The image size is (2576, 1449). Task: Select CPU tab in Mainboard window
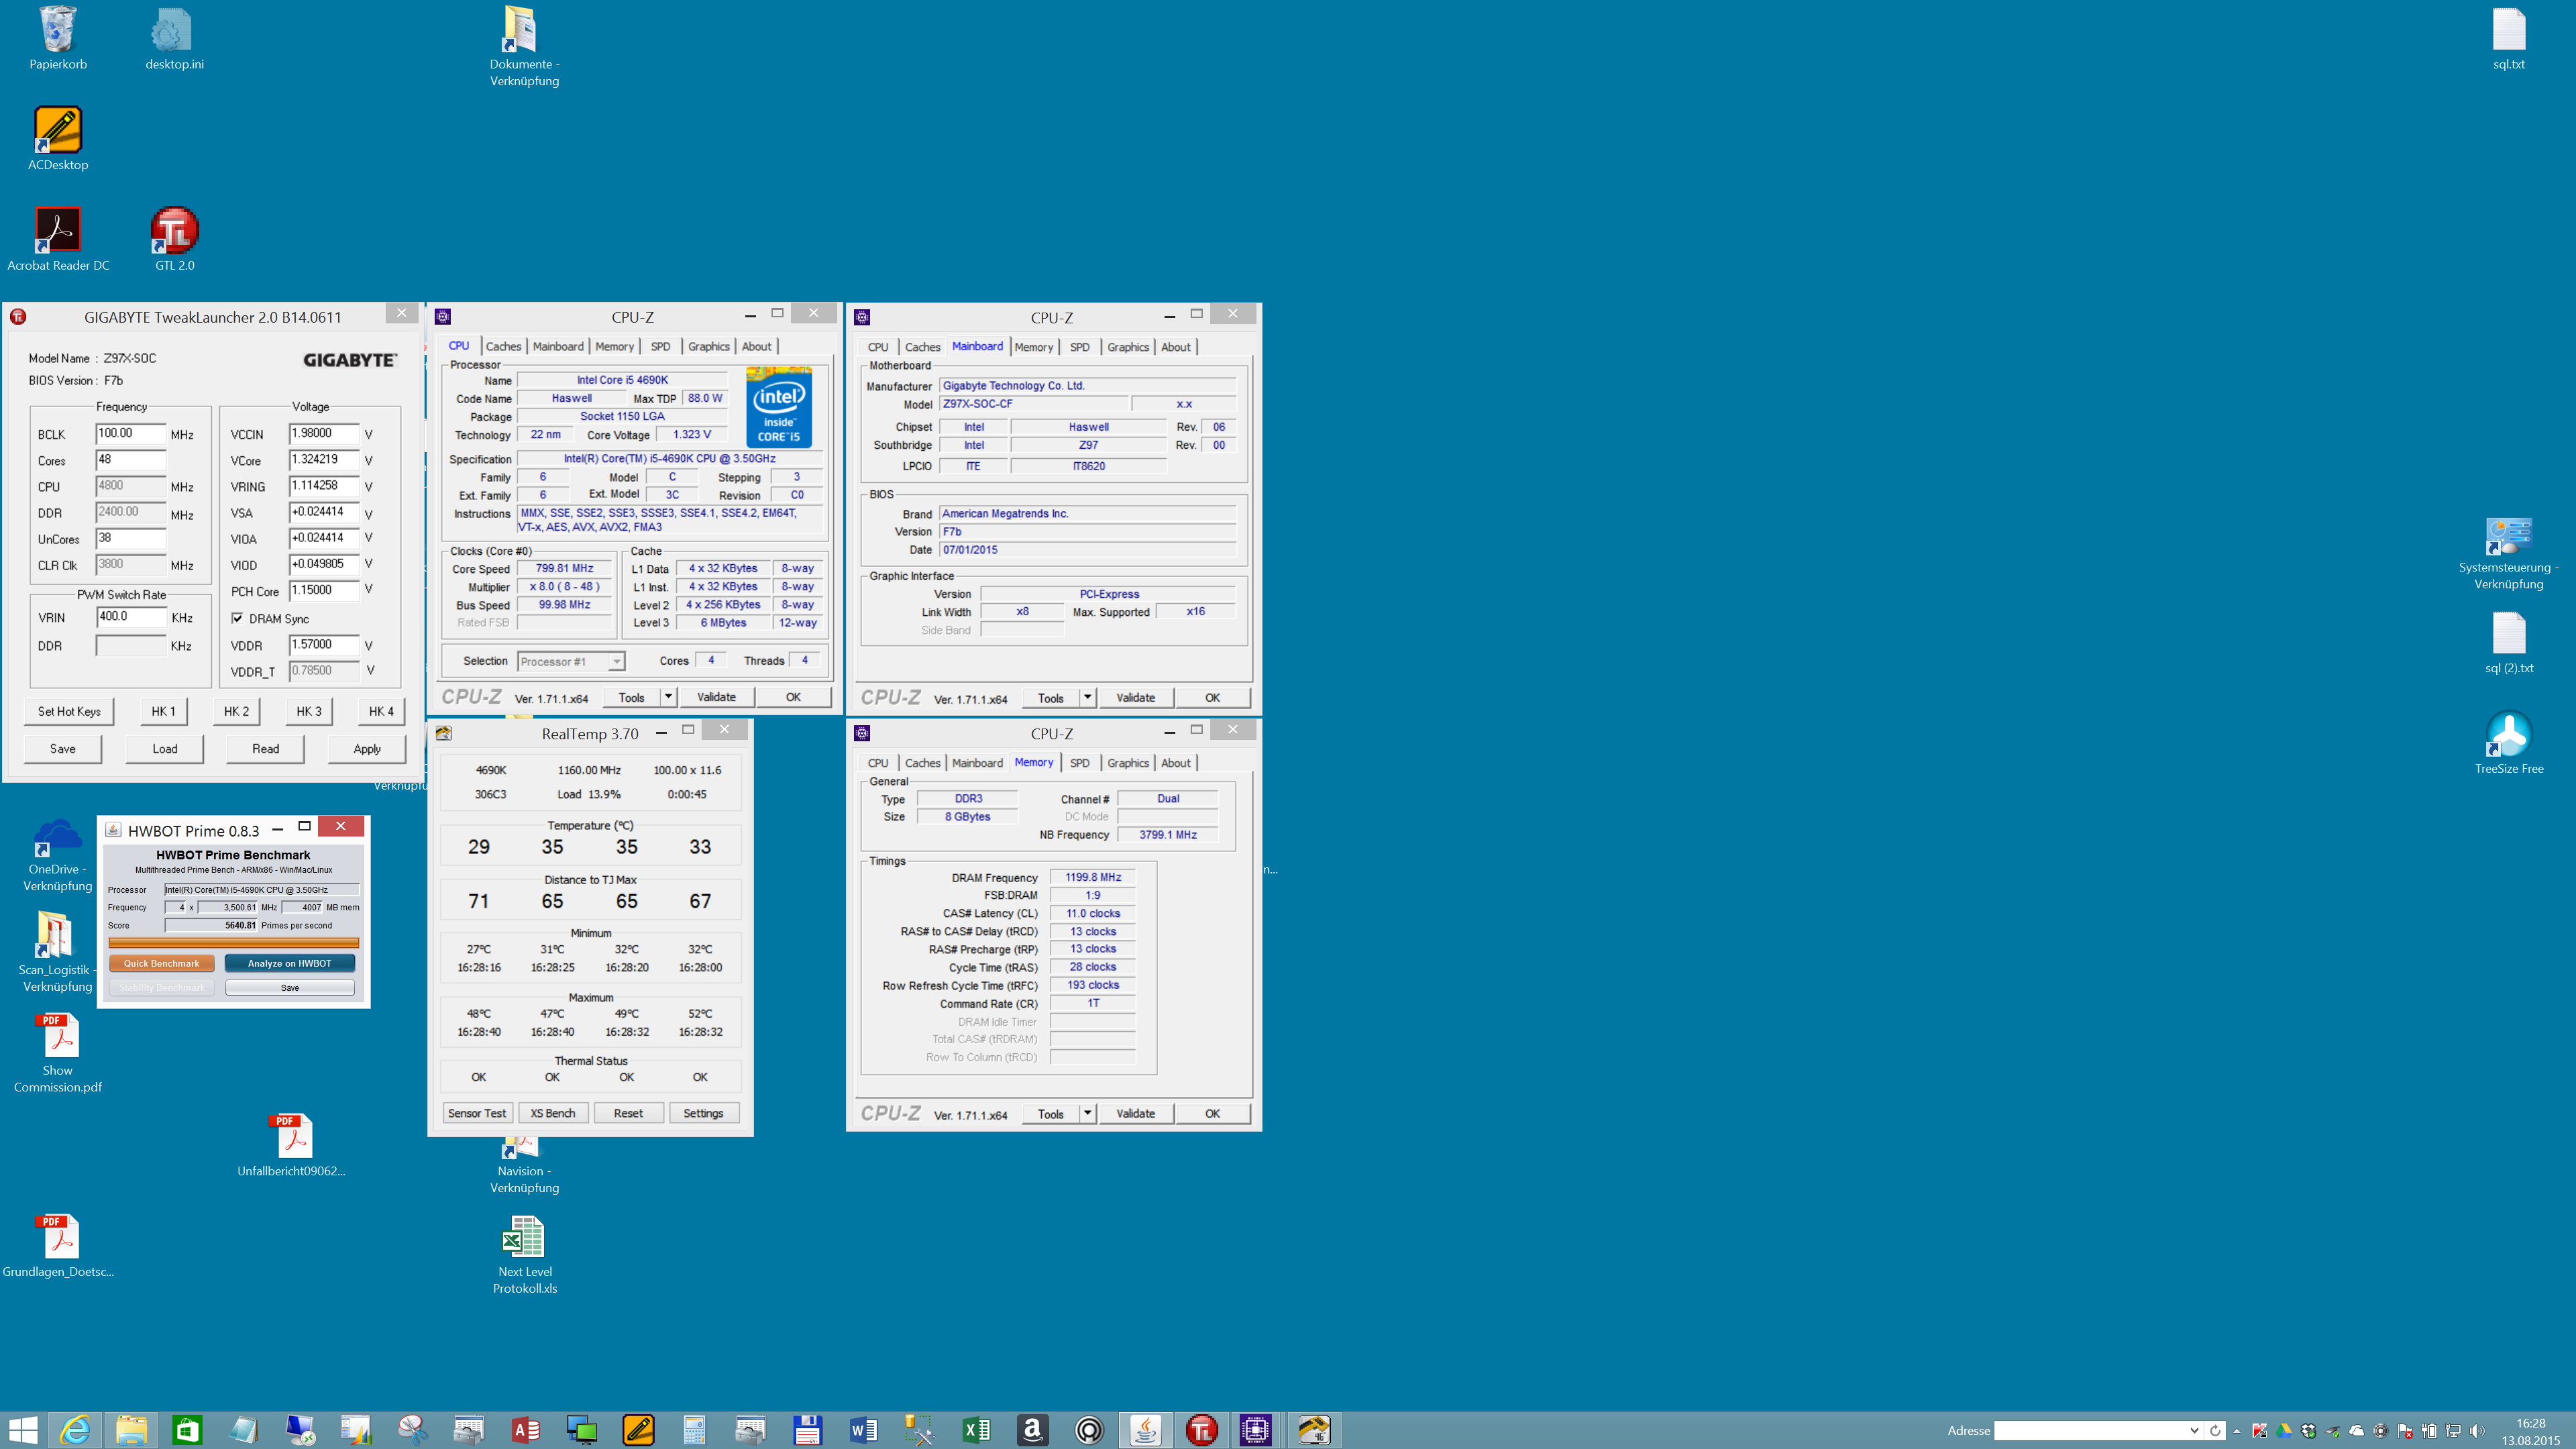(877, 347)
